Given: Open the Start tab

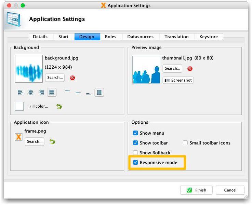Looking at the screenshot, I should coord(64,37).
